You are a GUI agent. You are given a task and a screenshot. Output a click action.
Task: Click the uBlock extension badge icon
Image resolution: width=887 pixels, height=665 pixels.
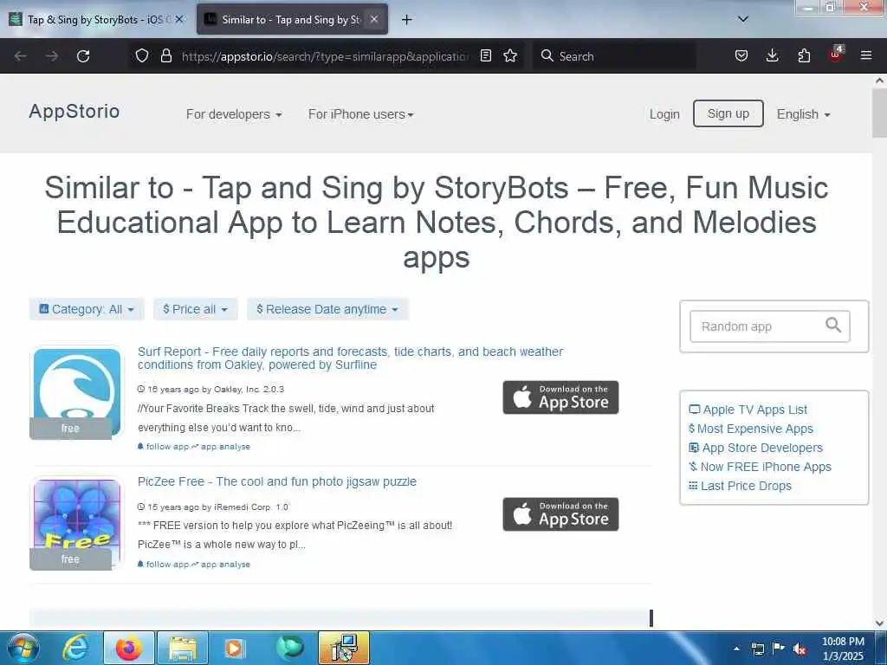(x=836, y=55)
